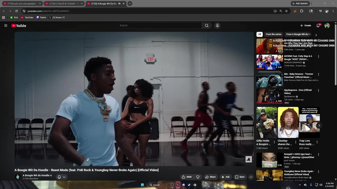
Task: Go back in browser history
Action: pos(4,11)
